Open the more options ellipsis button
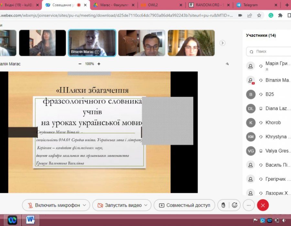291x226 pixels. [248, 205]
